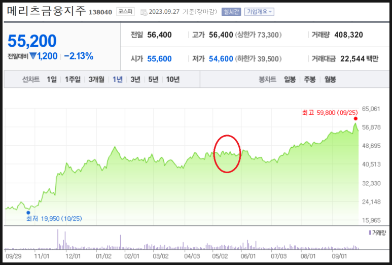This screenshot has width=392, height=265.
Task: Click the 12/01 x-axis date label
Action: pyautogui.click(x=73, y=256)
